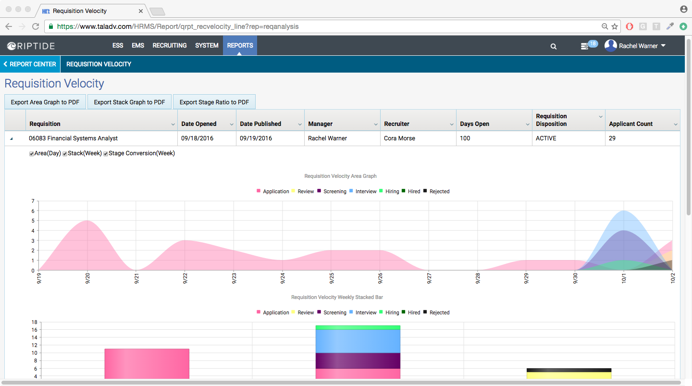Click the G extension icon

click(643, 26)
